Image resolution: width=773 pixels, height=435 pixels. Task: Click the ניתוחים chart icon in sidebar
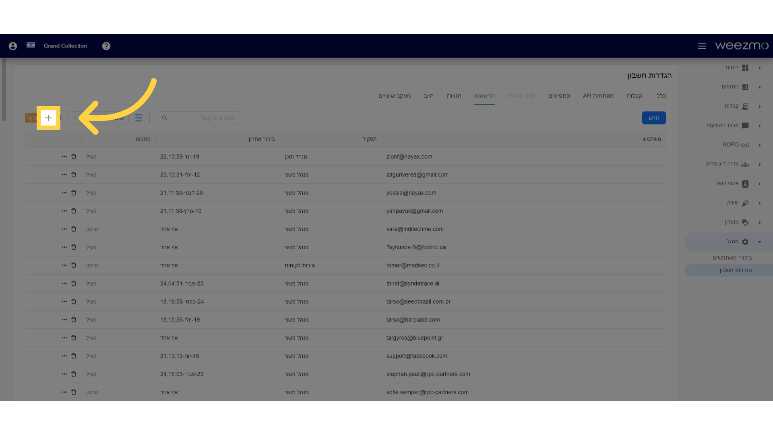(745, 87)
